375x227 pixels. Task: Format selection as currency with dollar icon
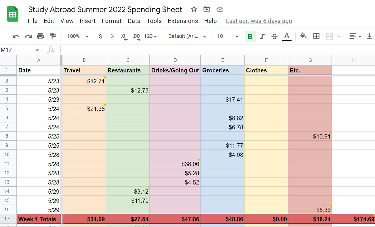pyautogui.click(x=100, y=36)
